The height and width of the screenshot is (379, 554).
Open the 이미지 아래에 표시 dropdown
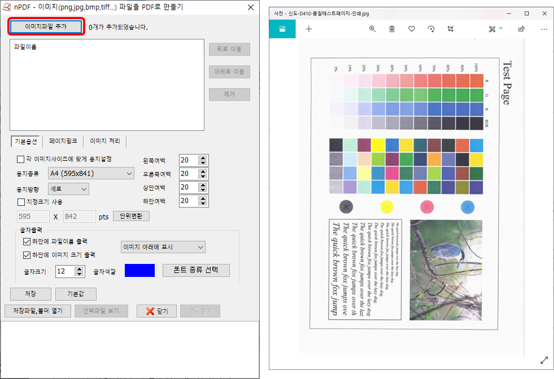click(x=163, y=247)
